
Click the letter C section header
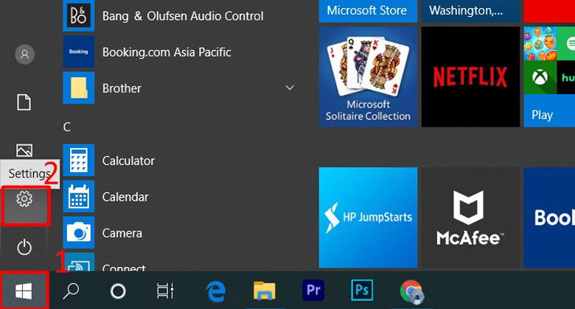(x=67, y=127)
